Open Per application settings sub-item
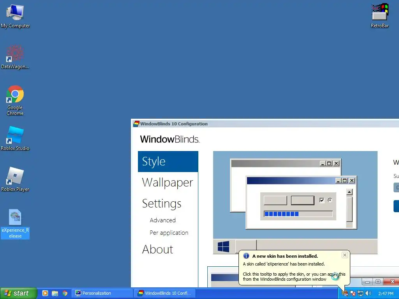 [x=169, y=233]
